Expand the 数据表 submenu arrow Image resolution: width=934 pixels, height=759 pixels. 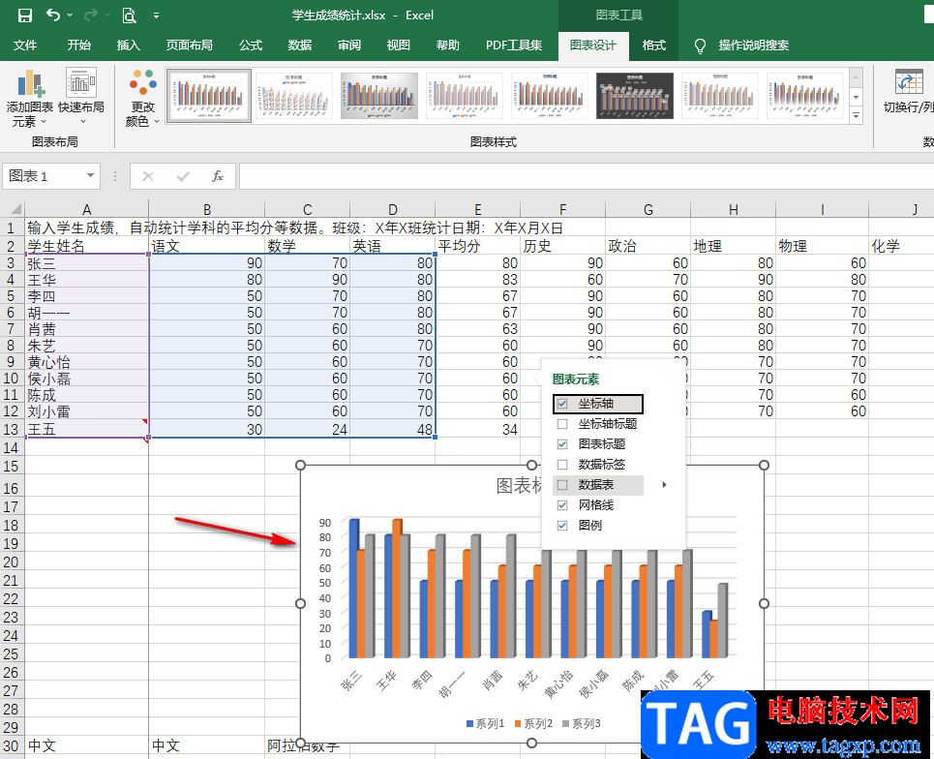click(x=664, y=485)
